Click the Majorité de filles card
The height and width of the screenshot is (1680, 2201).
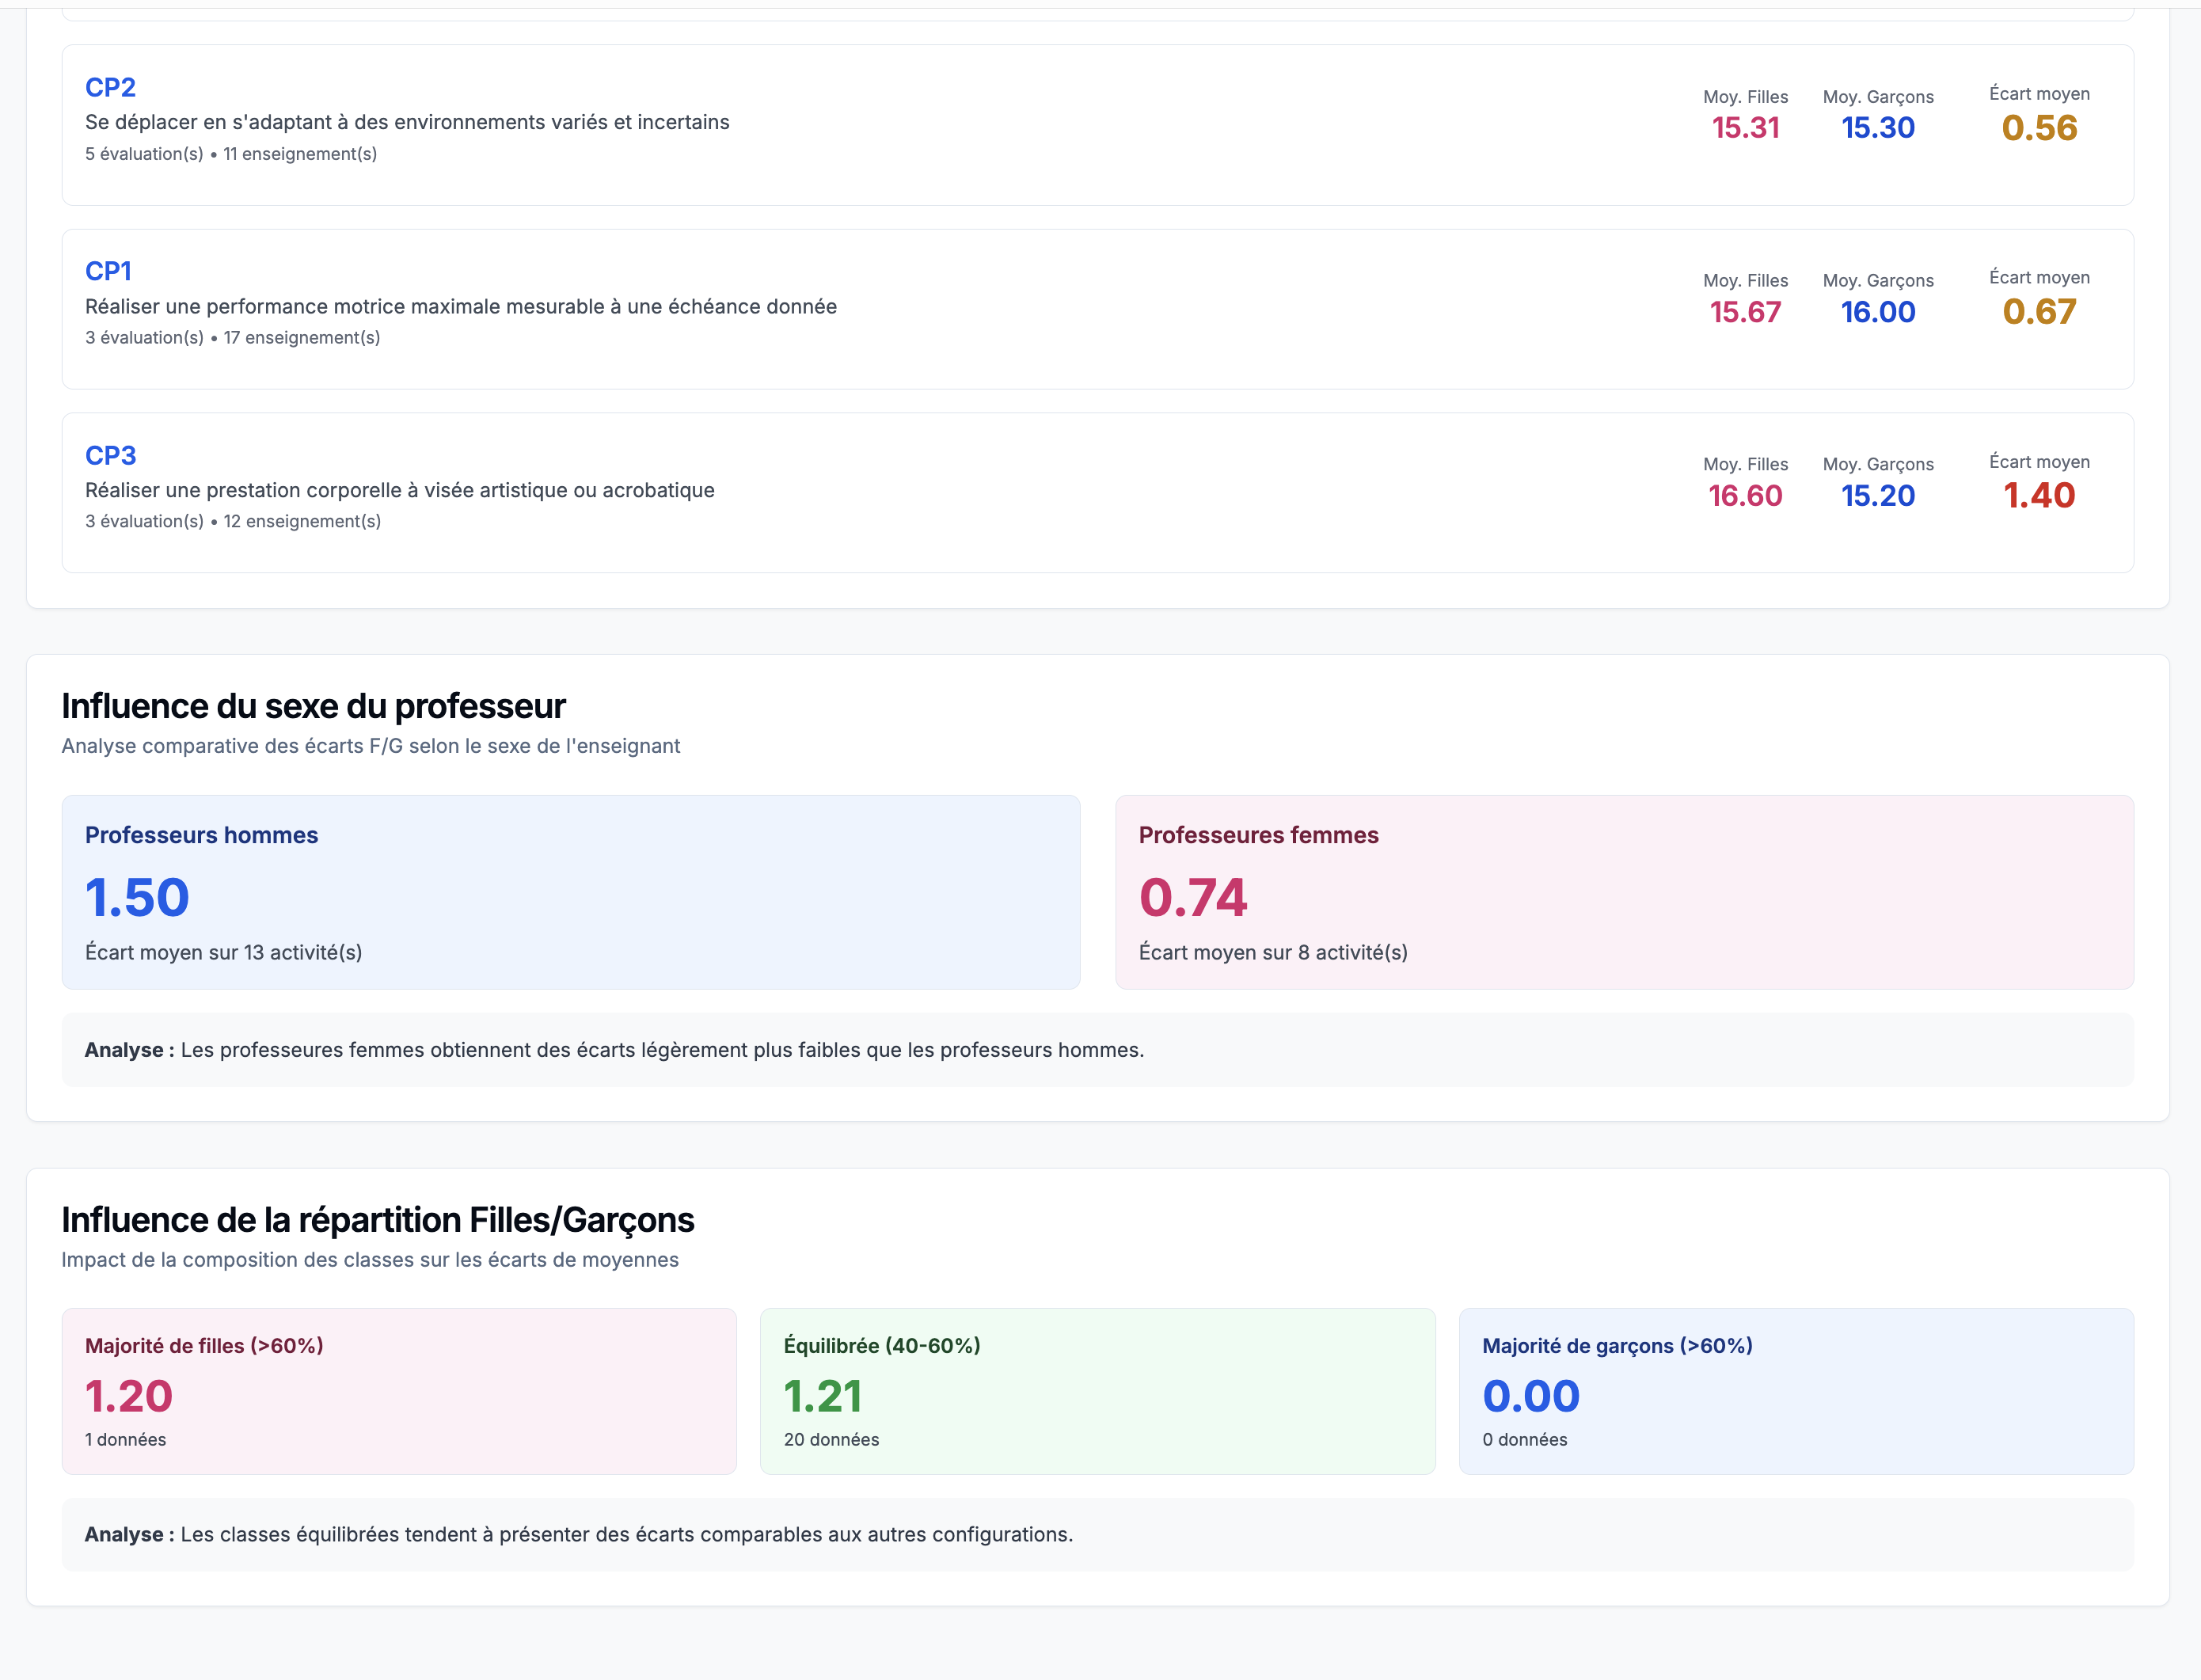(x=398, y=1391)
